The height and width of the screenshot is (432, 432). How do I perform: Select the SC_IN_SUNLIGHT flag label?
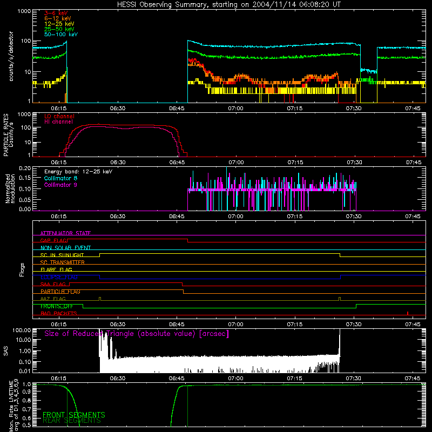[x=62, y=255]
